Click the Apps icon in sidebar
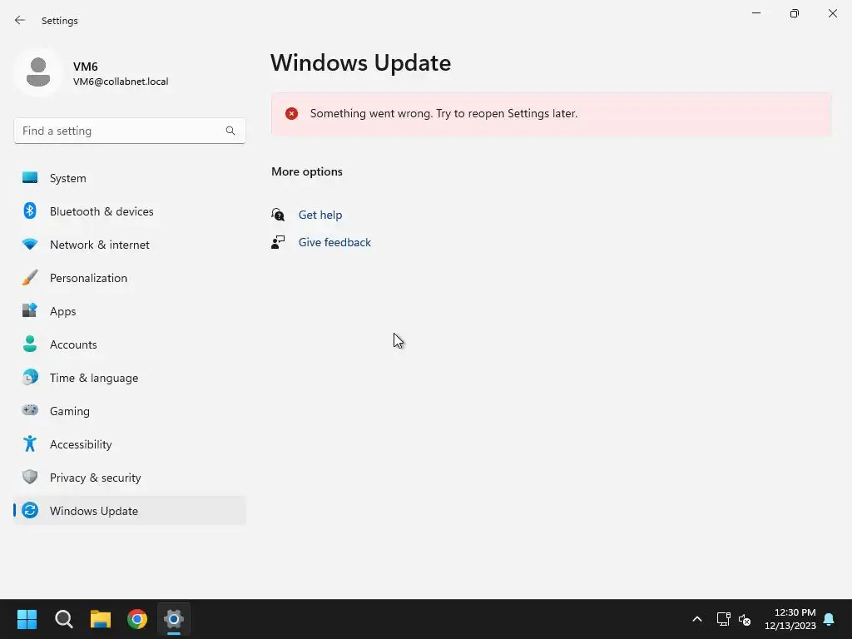The image size is (852, 639). click(x=30, y=311)
